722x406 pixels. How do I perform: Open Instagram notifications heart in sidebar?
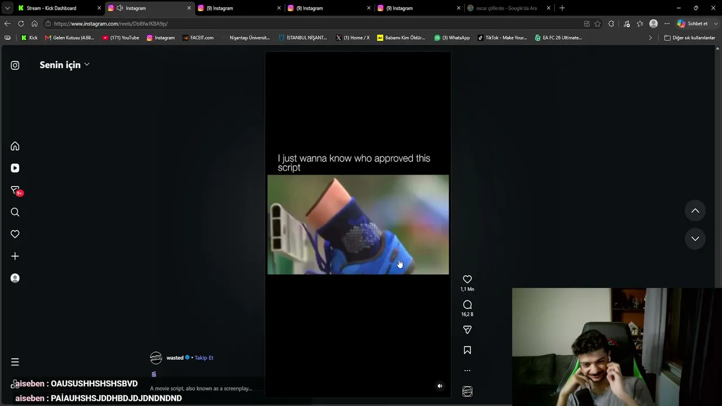(x=15, y=234)
